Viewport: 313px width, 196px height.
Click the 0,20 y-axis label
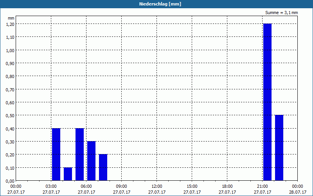coord(10,154)
